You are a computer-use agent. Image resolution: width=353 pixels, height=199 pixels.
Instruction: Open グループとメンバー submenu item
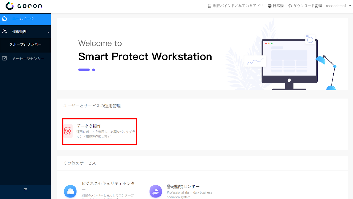pyautogui.click(x=25, y=44)
